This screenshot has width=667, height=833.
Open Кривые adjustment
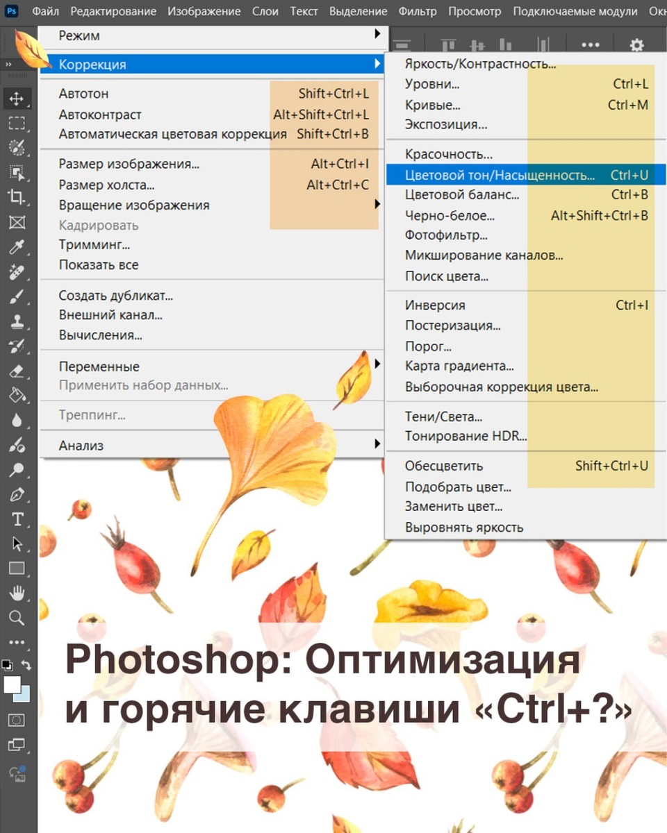coord(526,106)
